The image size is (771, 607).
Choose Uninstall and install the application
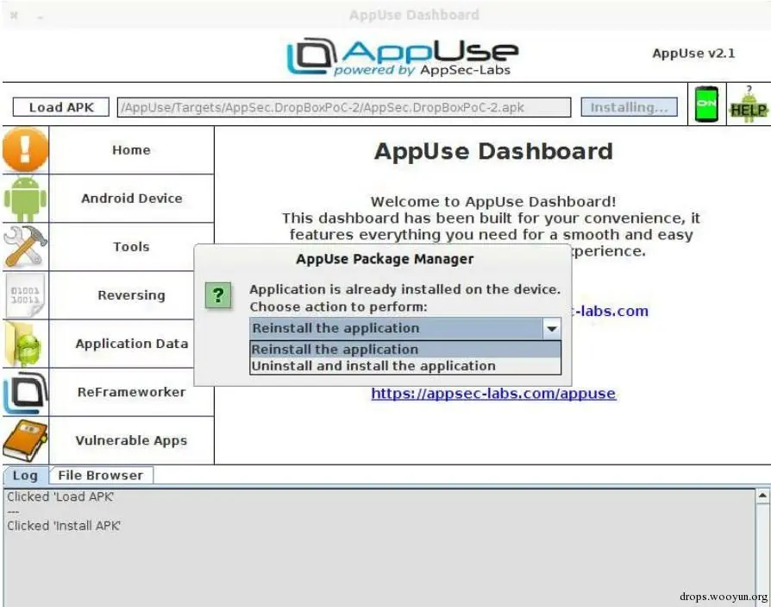405,366
